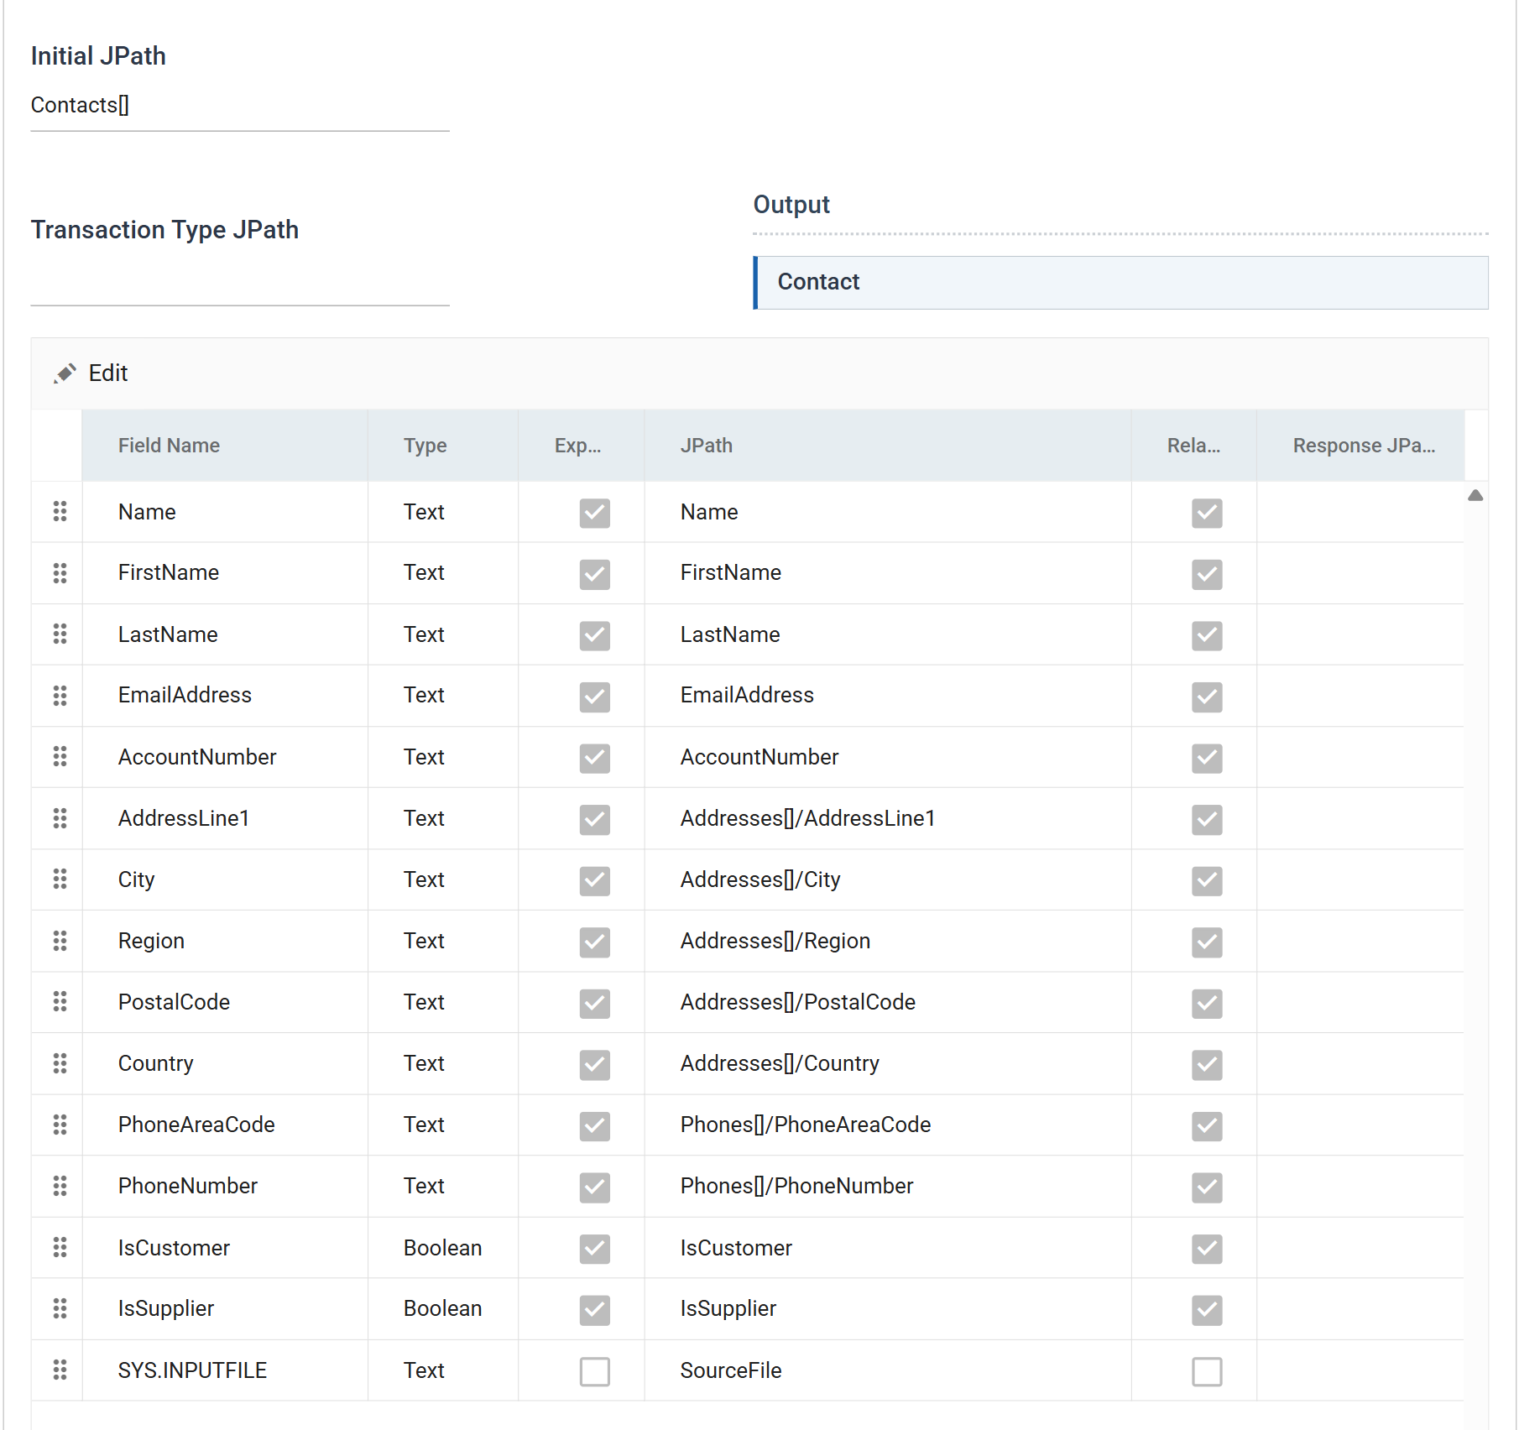Screen dimensions: 1519x1430
Task: Click the Boolean type cell for IsSupplier
Action: pyautogui.click(x=443, y=1308)
